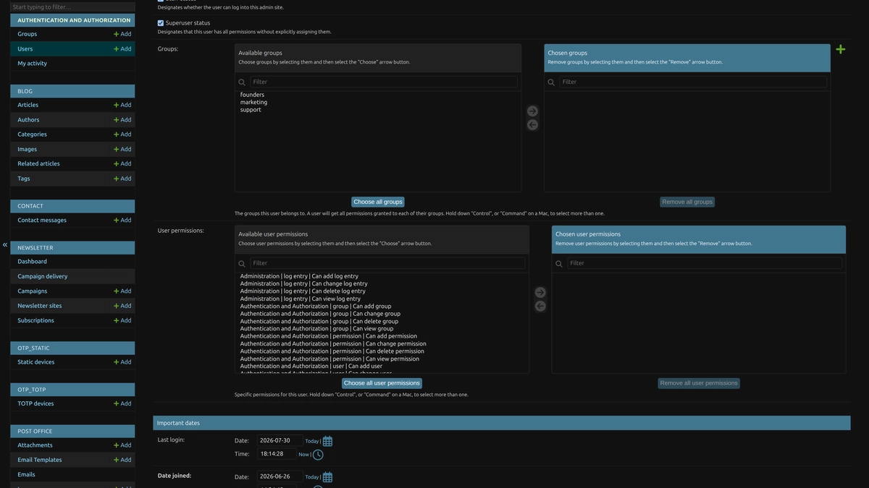Open Campaign delivery in sidebar

[x=43, y=276]
